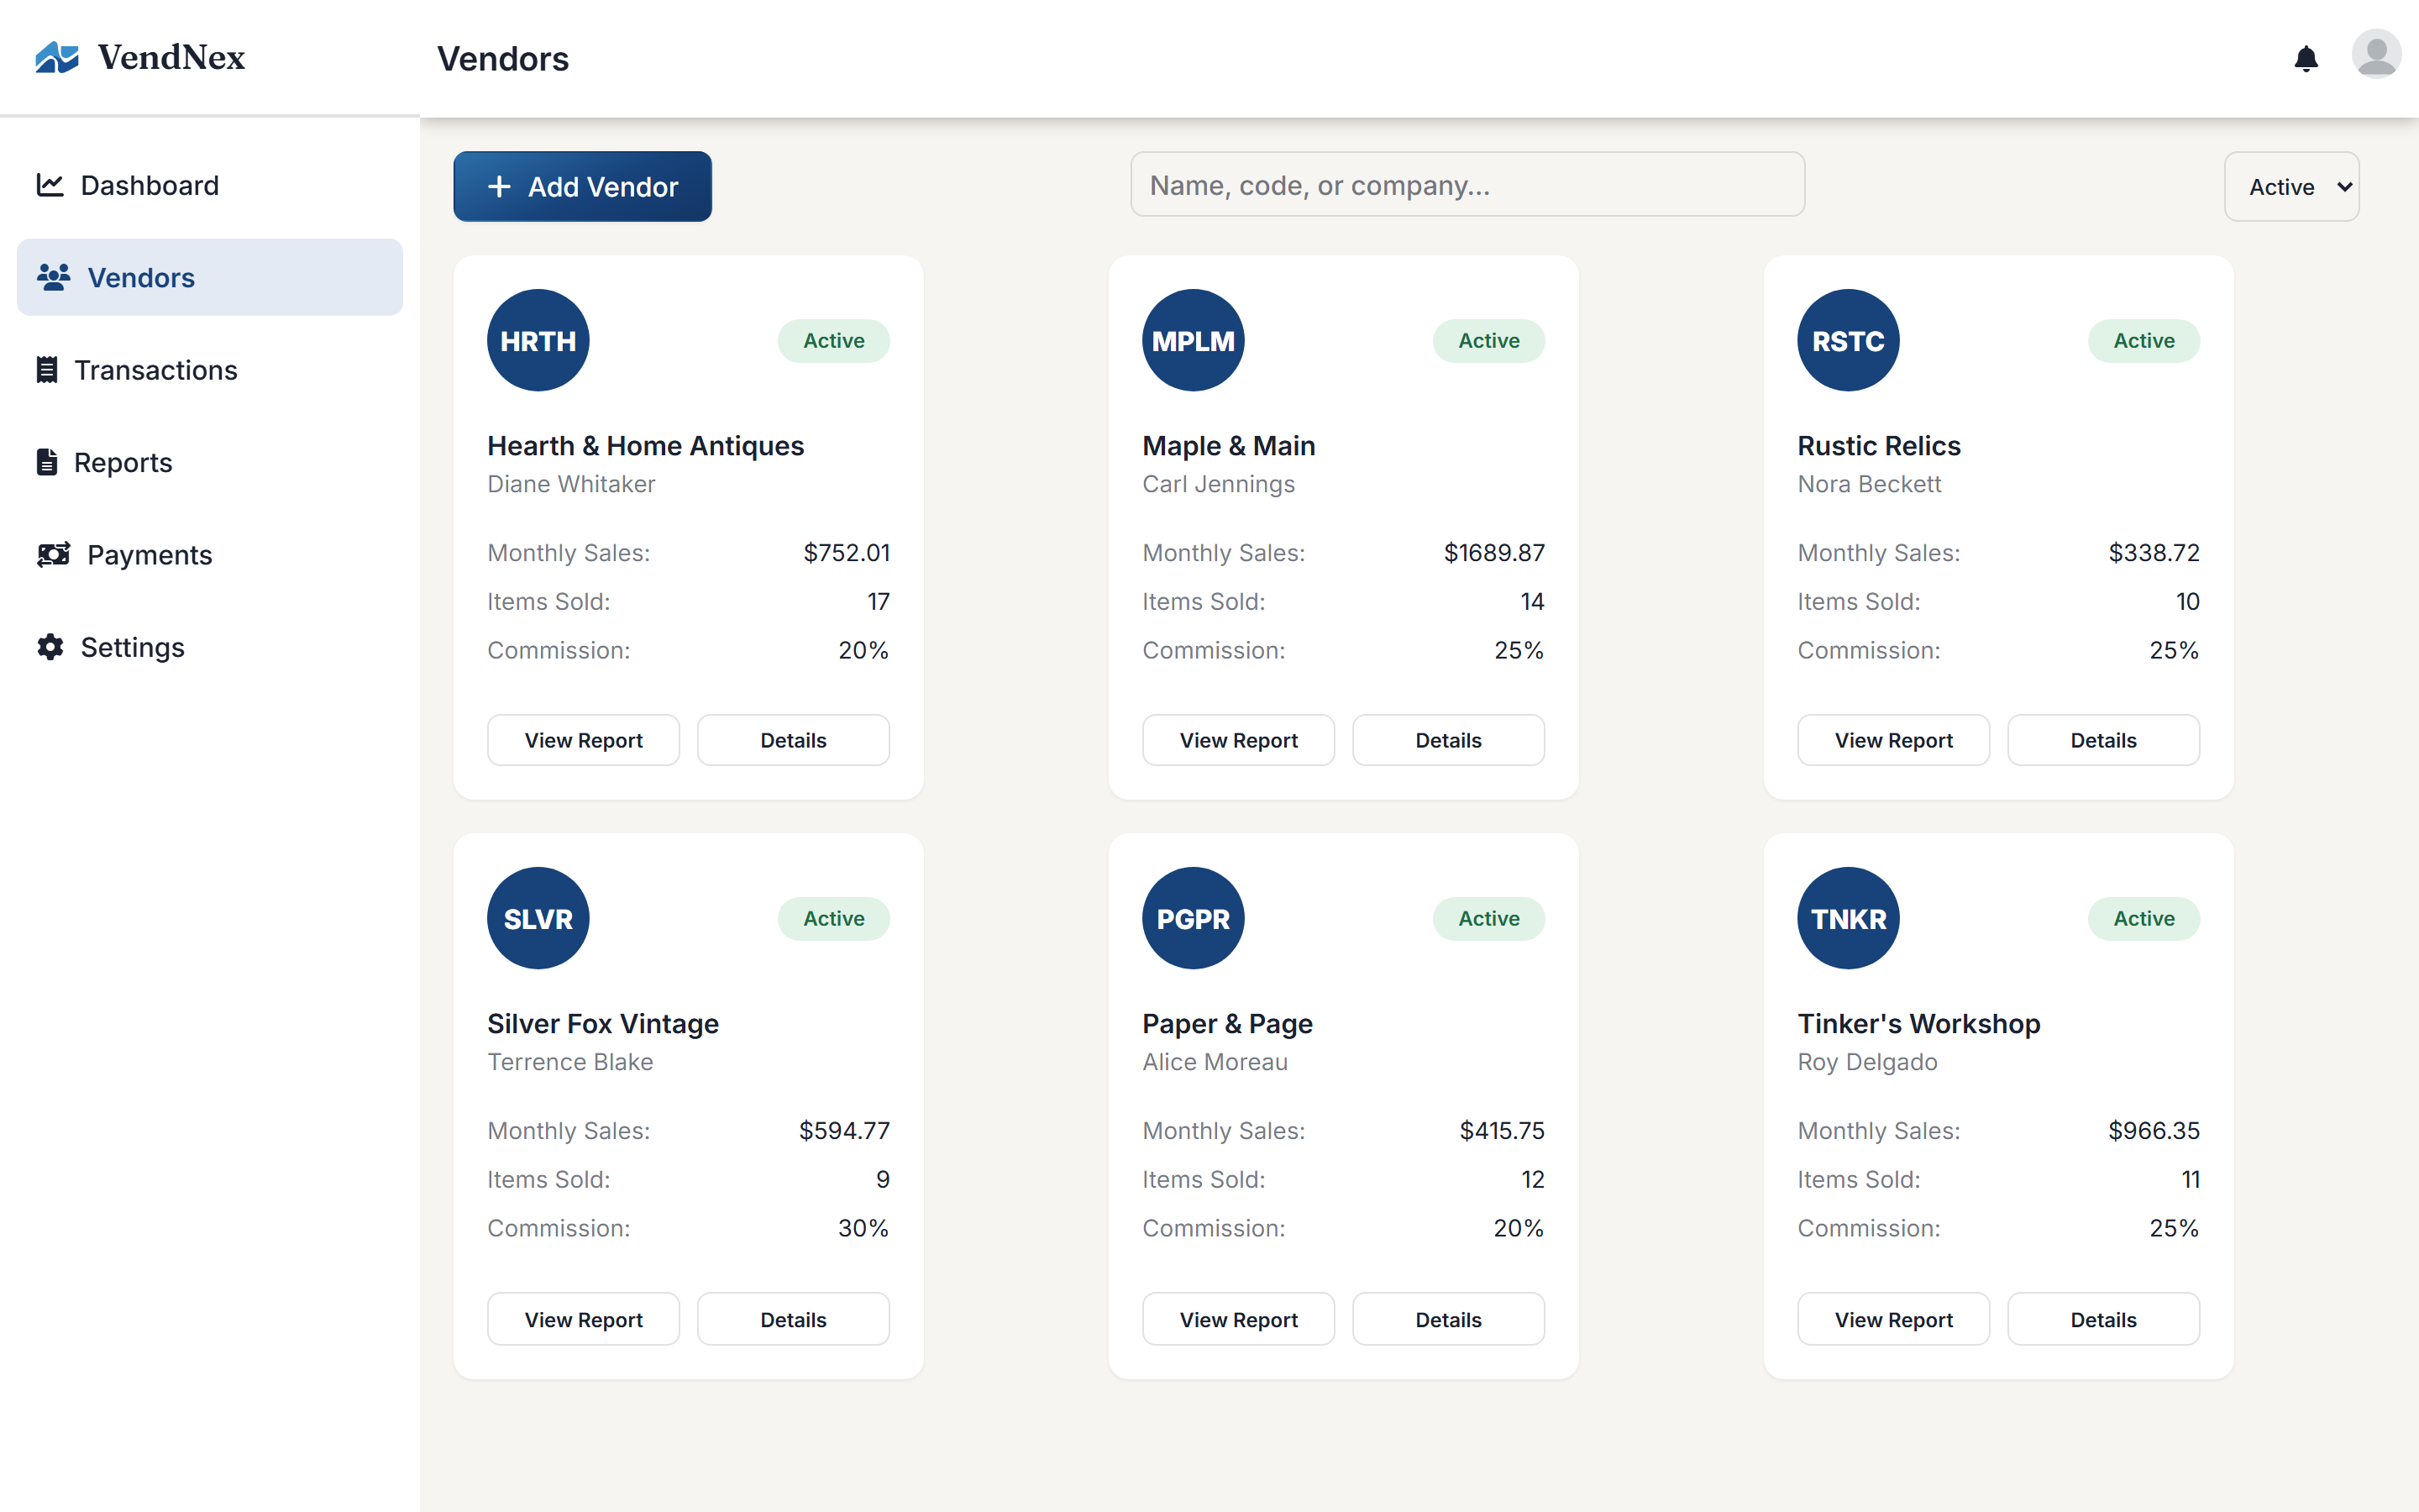Viewport: 2419px width, 1512px height.
Task: Click Active badge on Rustic Relics card
Action: (x=2144, y=340)
